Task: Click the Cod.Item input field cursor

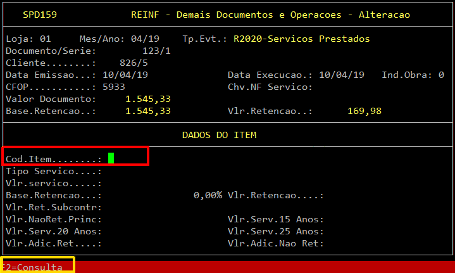Action: tap(111, 159)
